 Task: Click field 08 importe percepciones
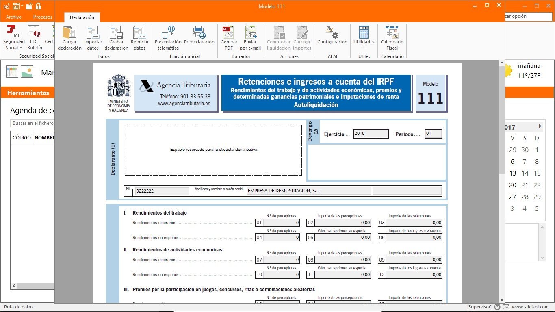coord(343,260)
